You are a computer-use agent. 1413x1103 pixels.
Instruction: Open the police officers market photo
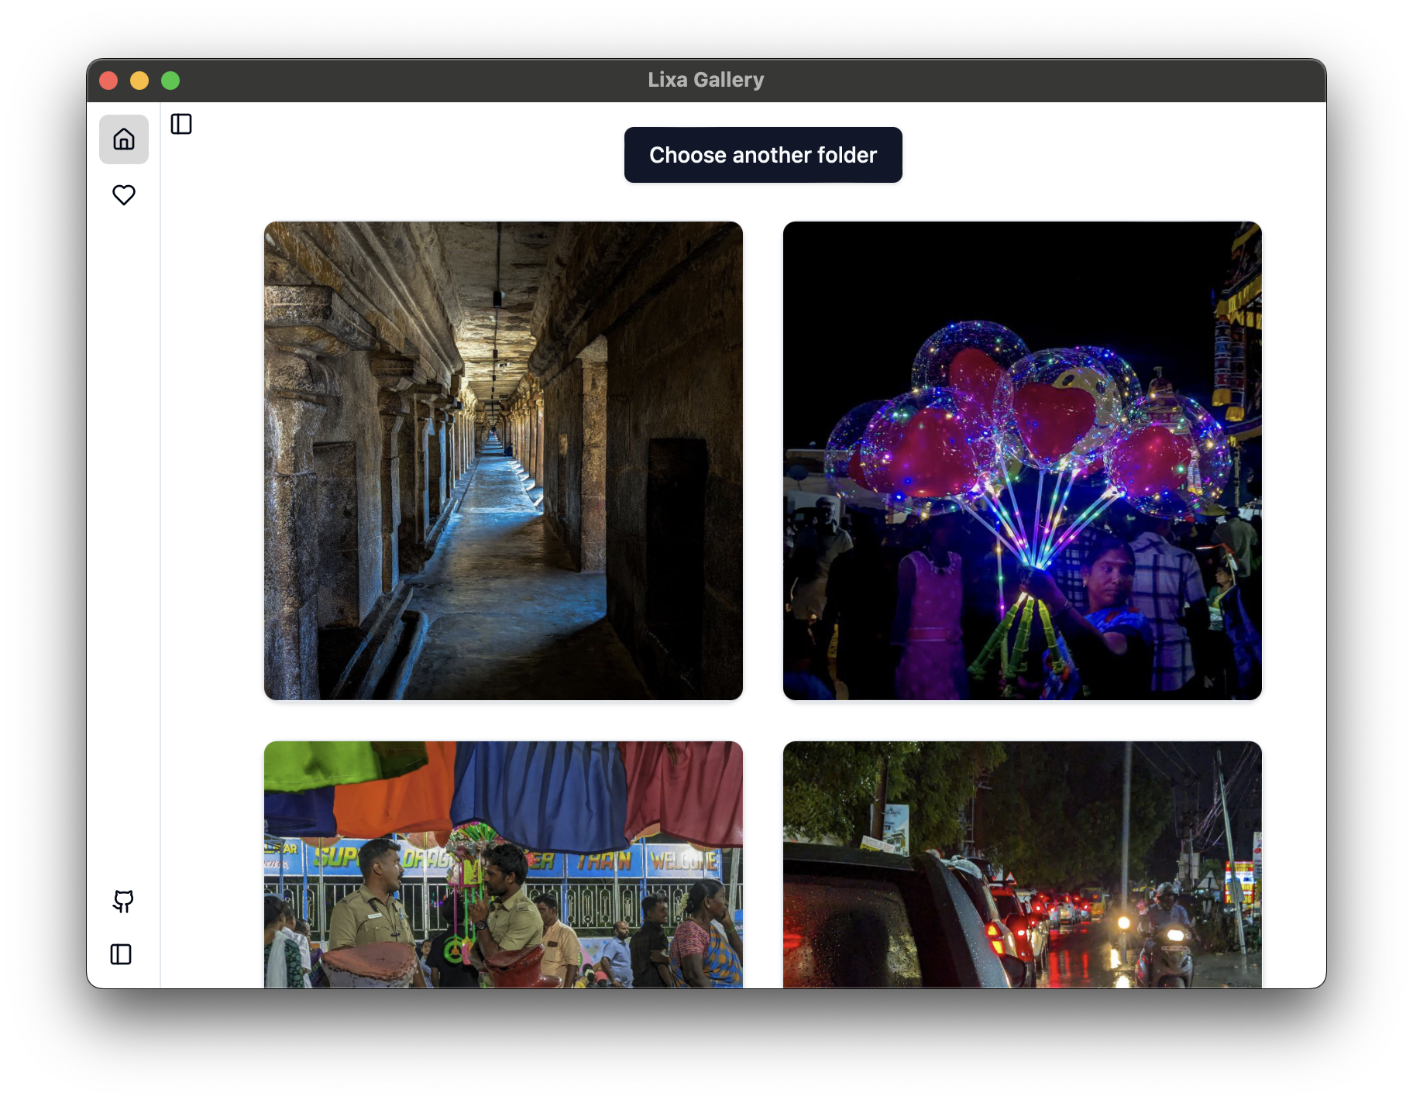point(504,864)
